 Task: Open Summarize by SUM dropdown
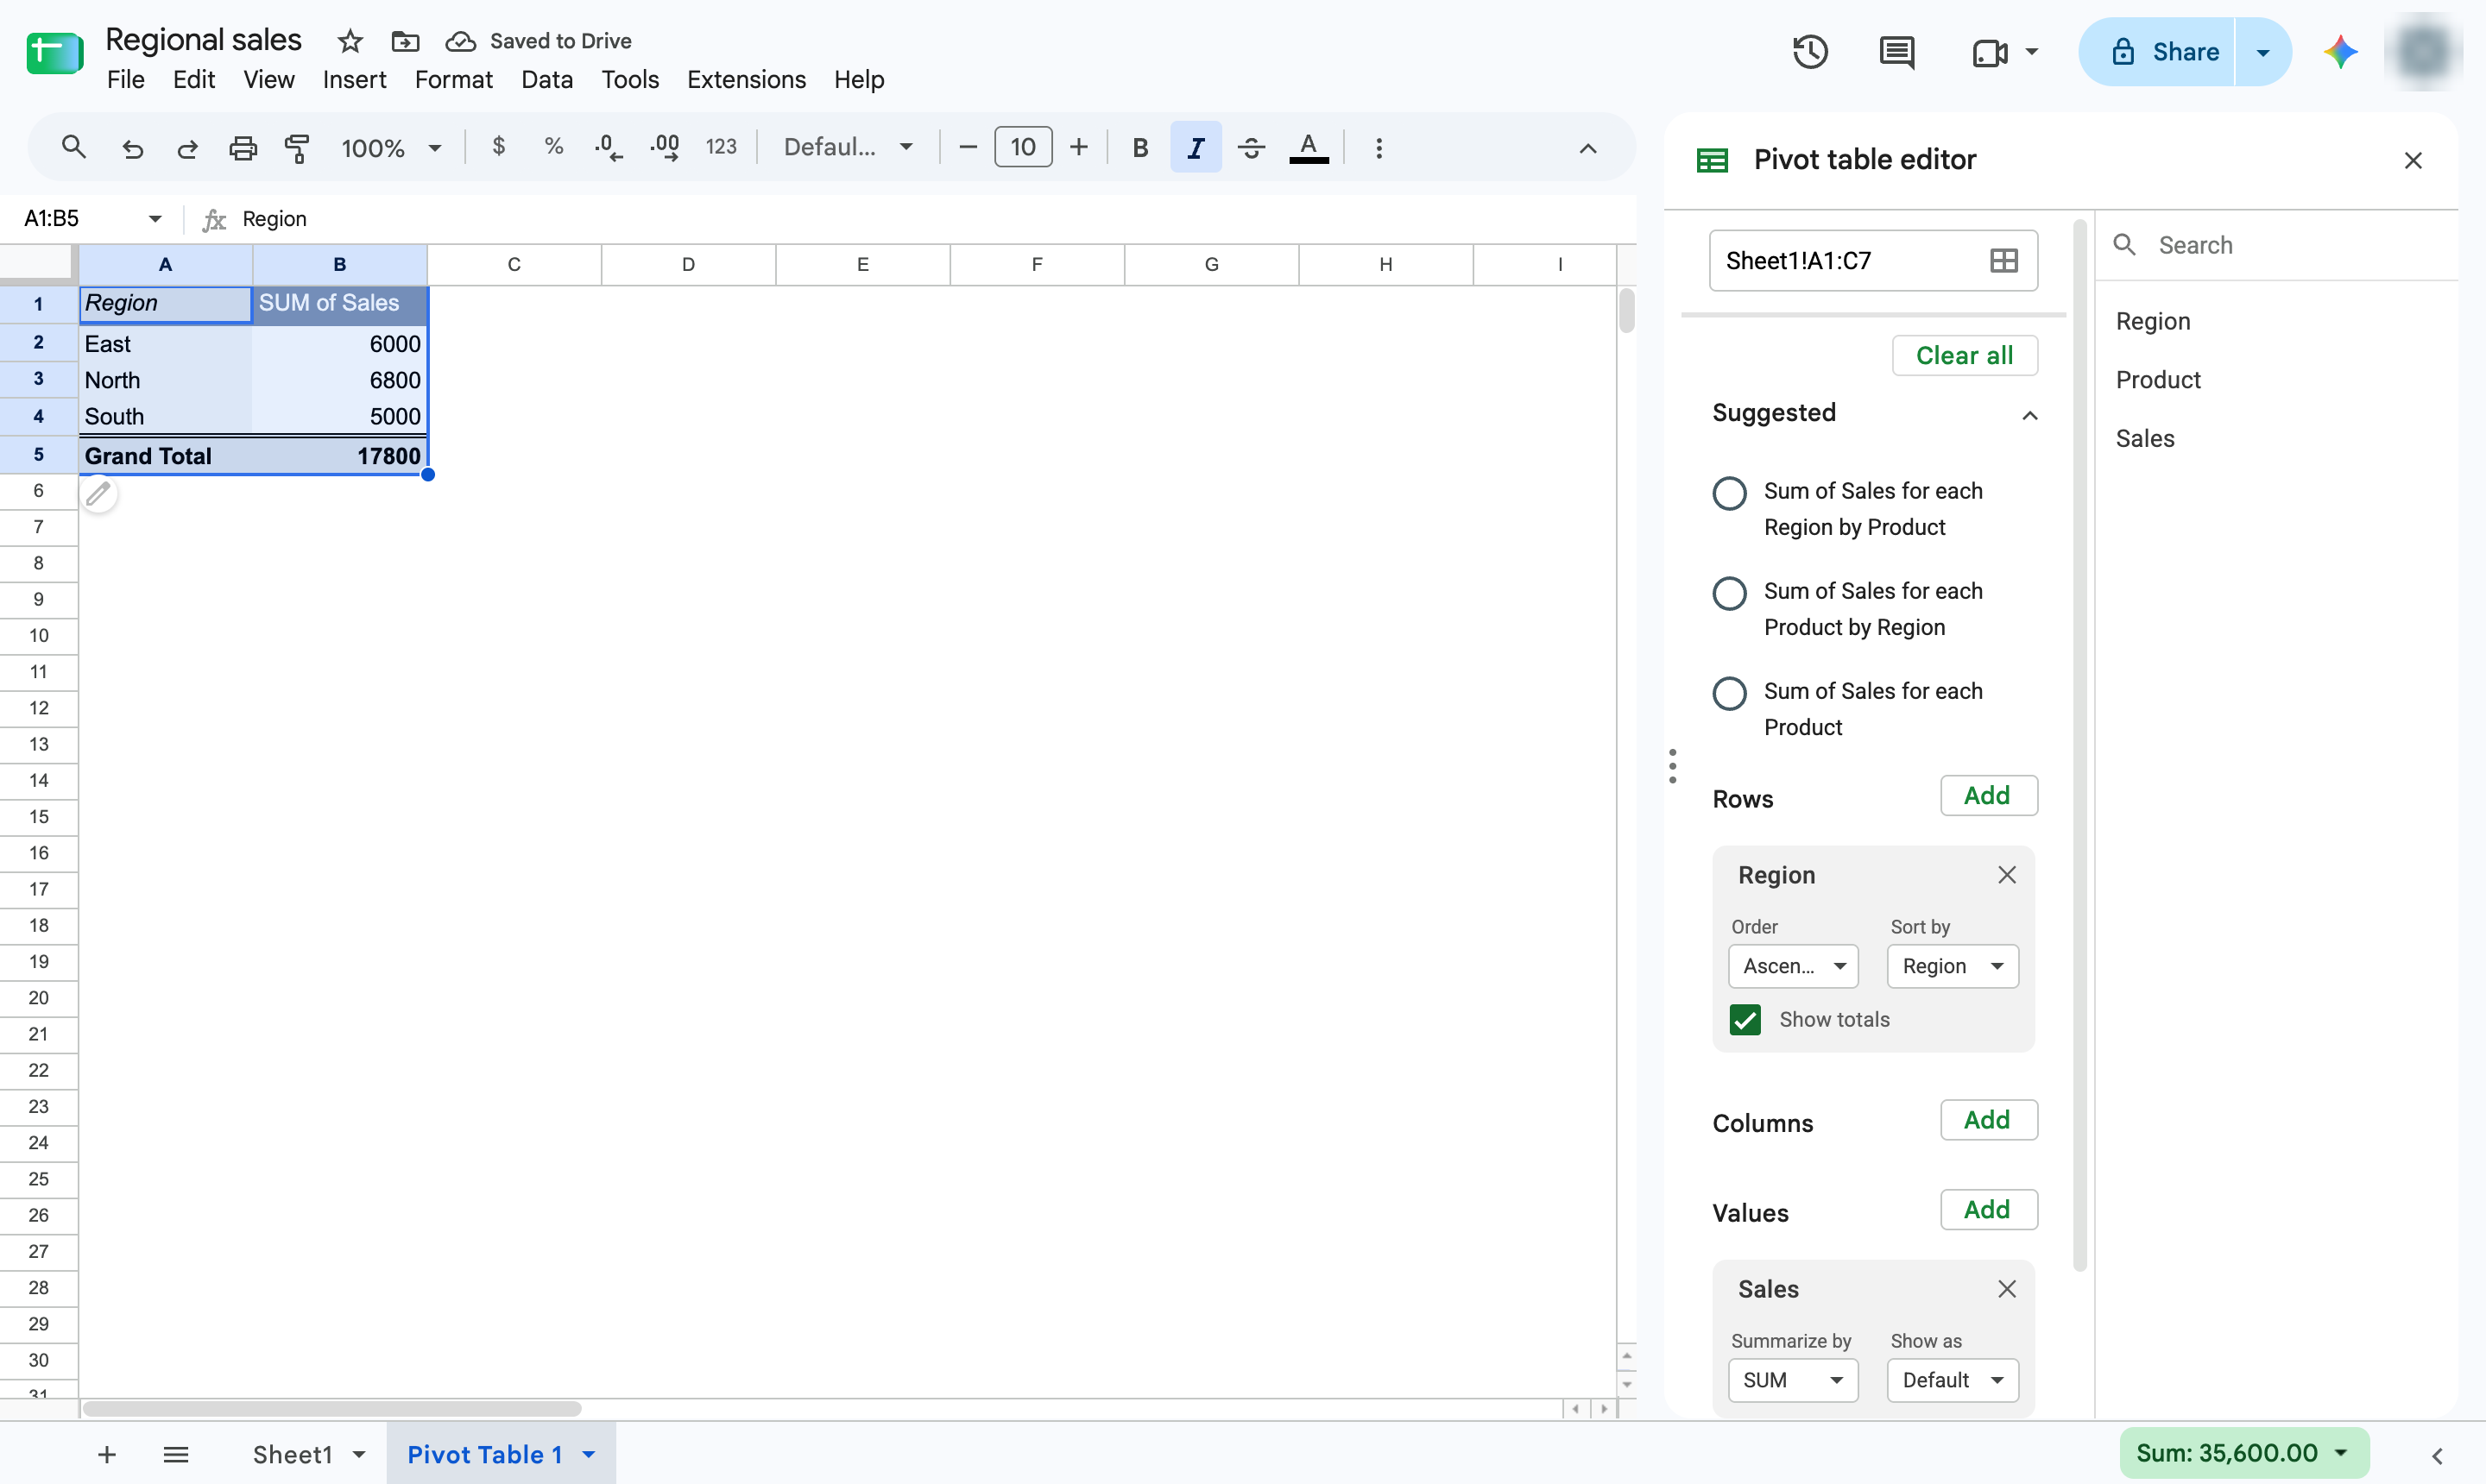pyautogui.click(x=1793, y=1380)
